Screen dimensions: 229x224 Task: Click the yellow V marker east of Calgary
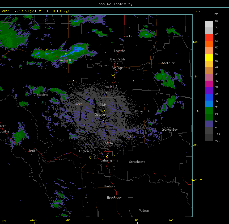[x=114, y=155]
